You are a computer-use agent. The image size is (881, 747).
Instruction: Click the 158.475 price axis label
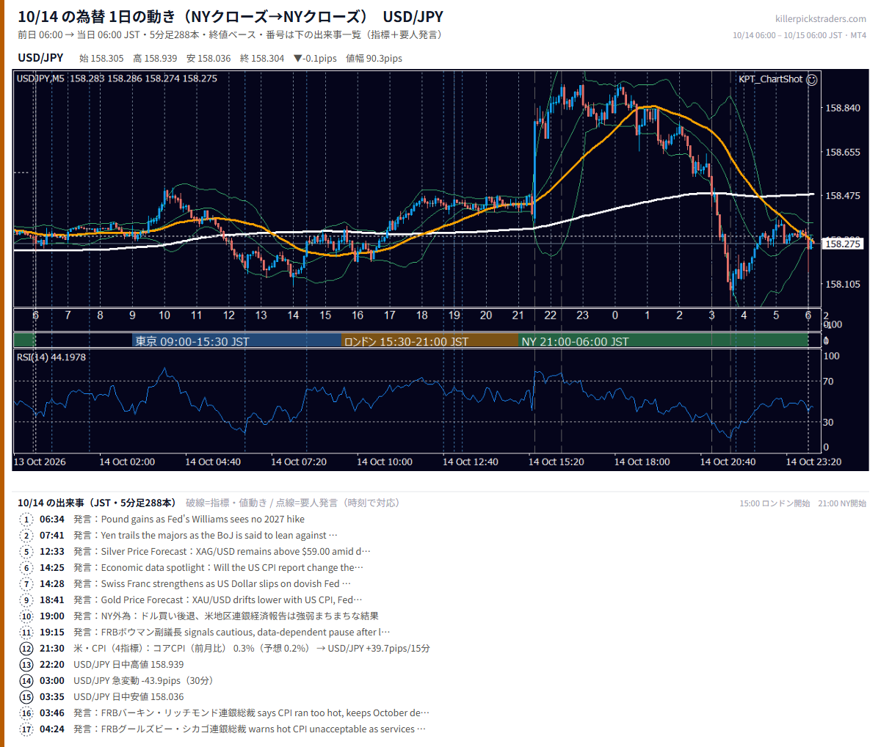click(x=843, y=196)
